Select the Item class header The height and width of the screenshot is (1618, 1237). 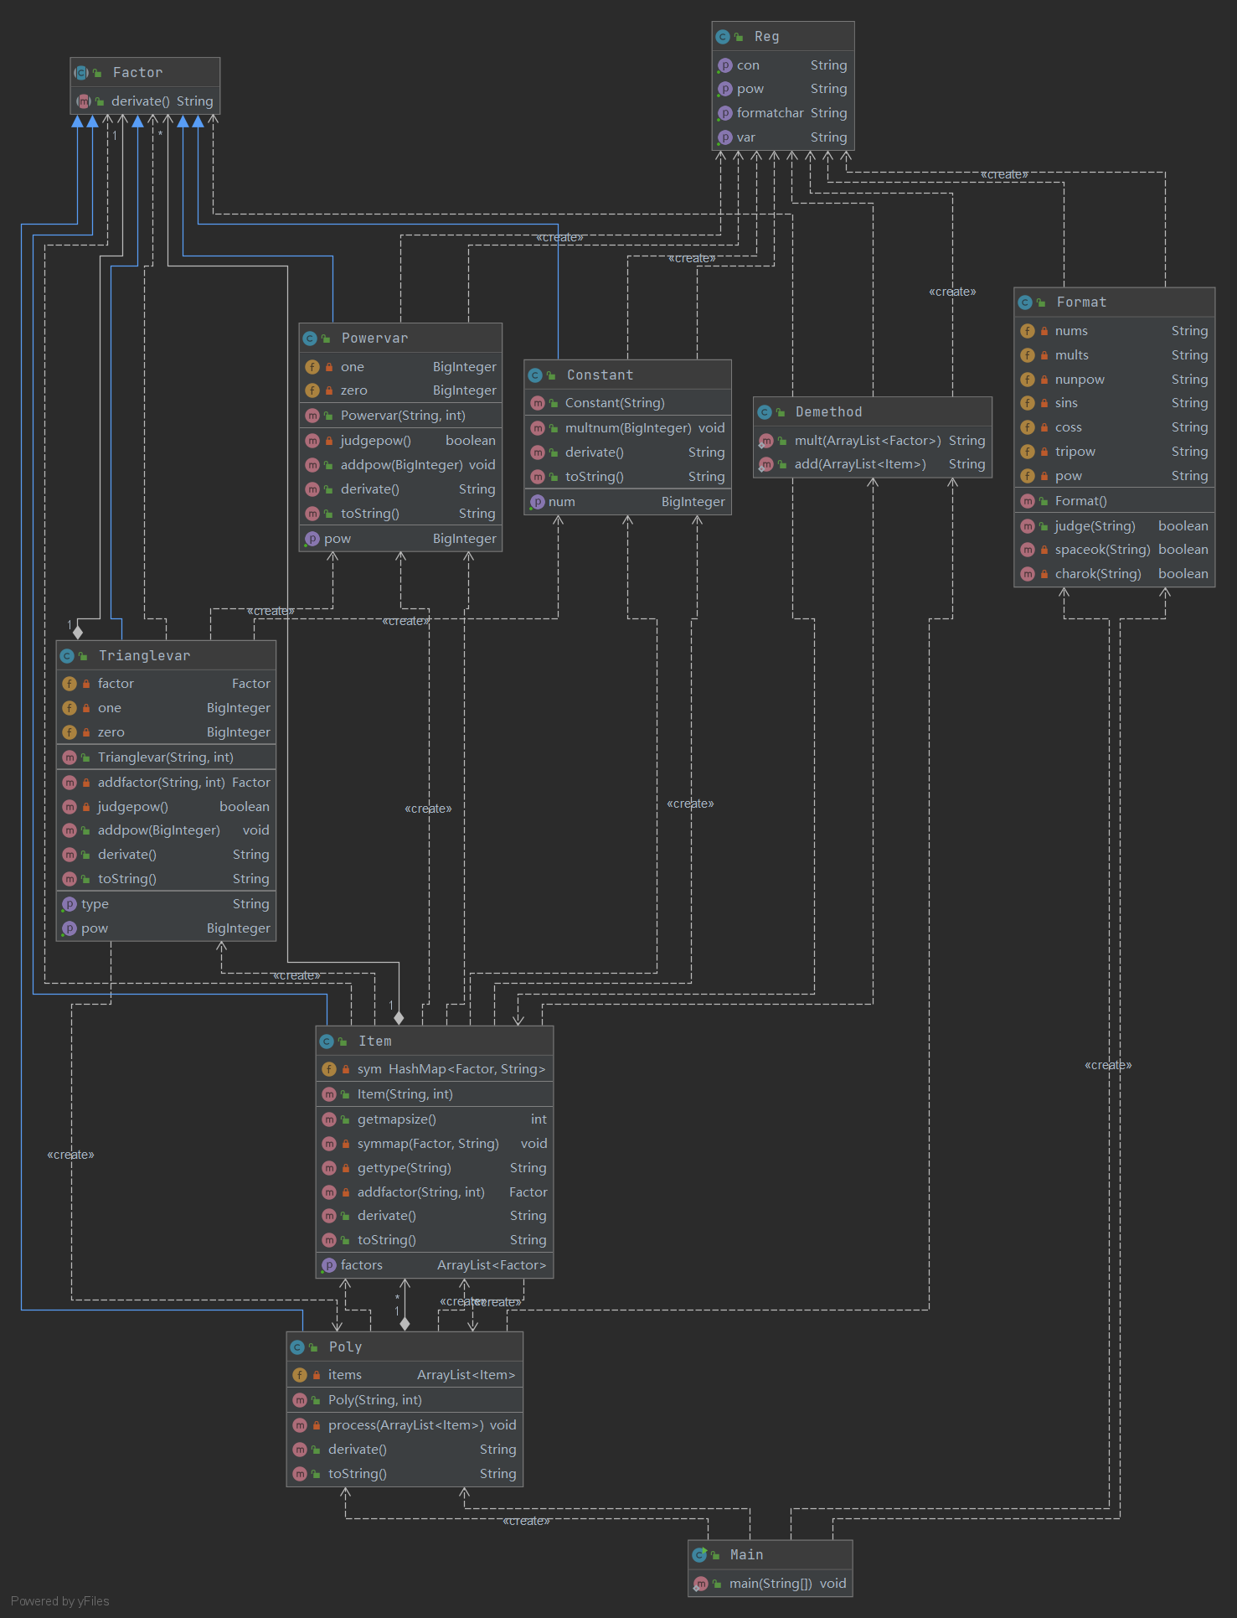pyautogui.click(x=374, y=1041)
